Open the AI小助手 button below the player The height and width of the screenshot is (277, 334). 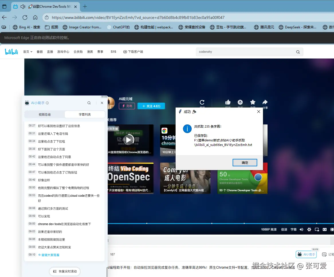[x=306, y=254]
